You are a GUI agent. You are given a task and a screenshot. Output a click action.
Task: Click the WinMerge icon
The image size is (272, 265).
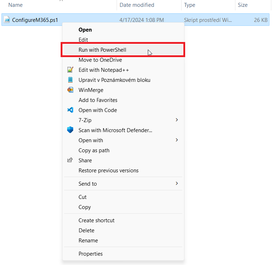coord(70,90)
